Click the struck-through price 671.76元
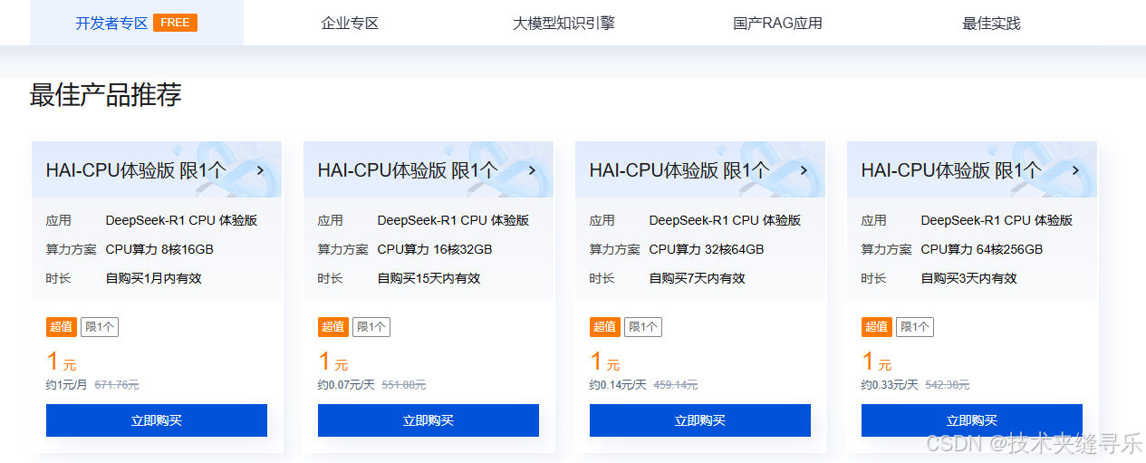 click(x=117, y=385)
